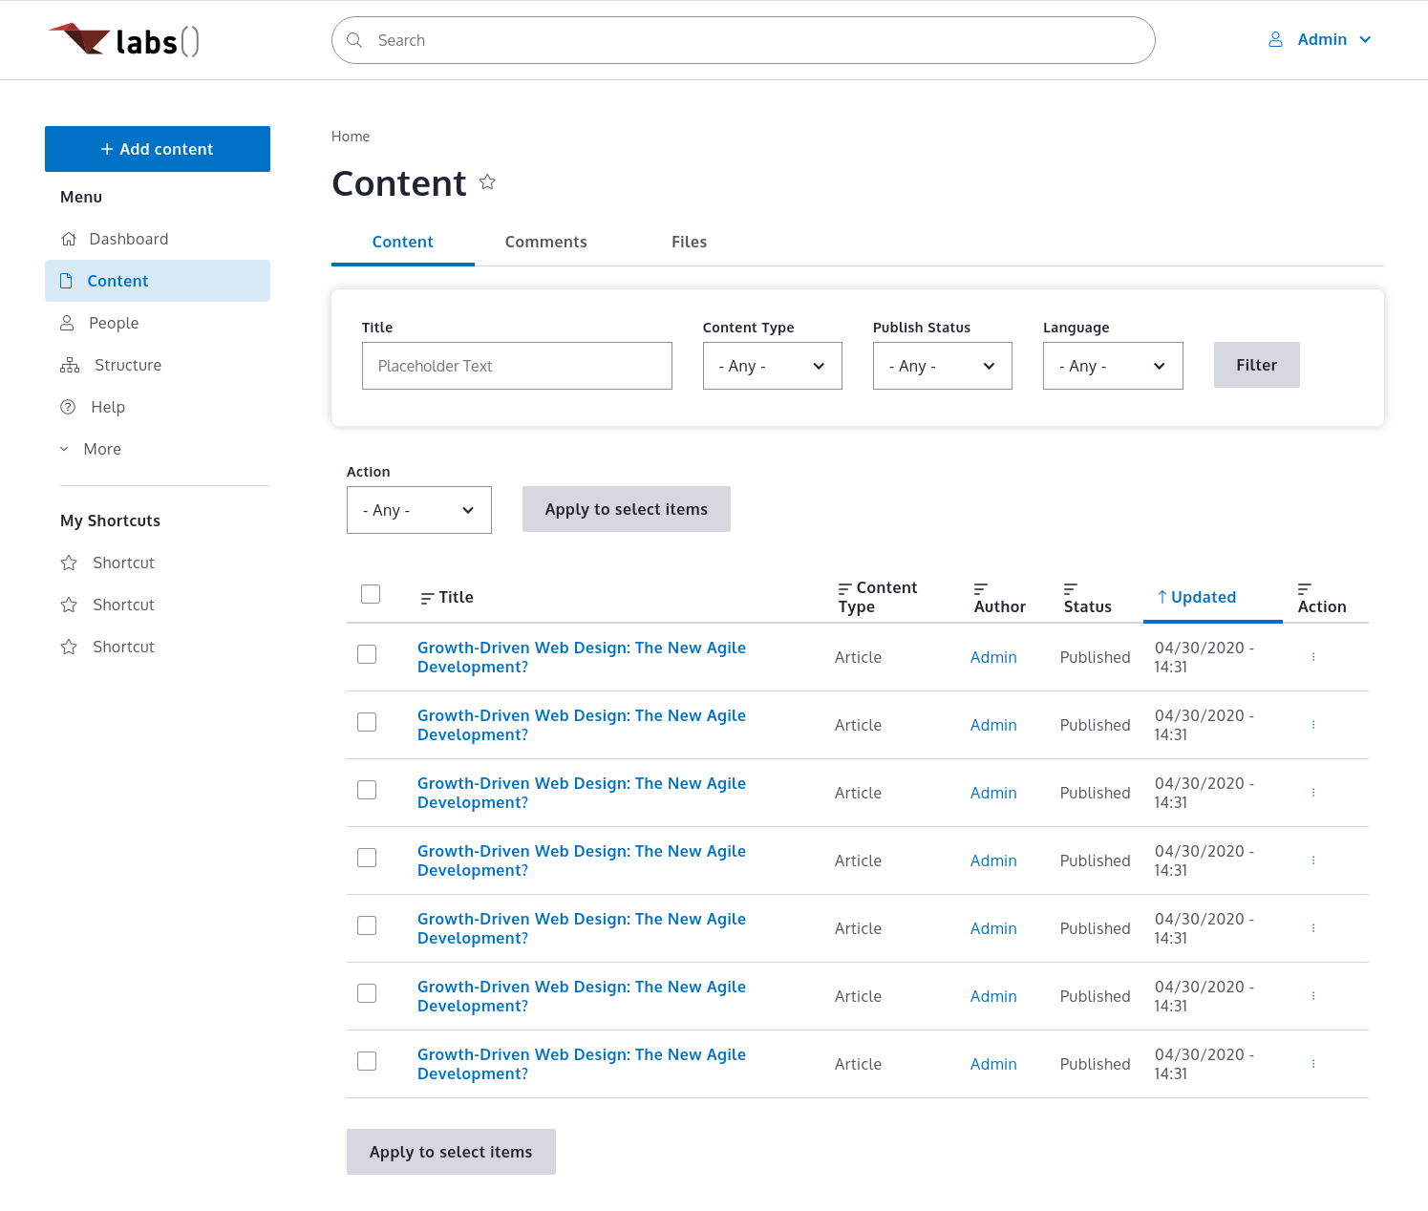This screenshot has height=1211, width=1428.
Task: Open Content in the sidebar menu
Action: [x=158, y=281]
